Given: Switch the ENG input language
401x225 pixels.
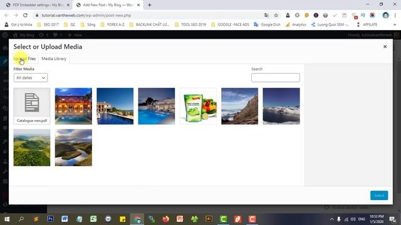Looking at the screenshot, I should coord(362,219).
